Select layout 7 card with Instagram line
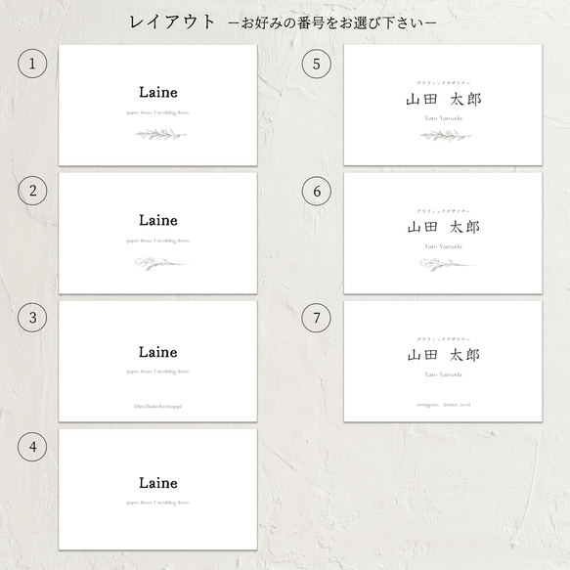This screenshot has width=570, height=570. point(443,361)
